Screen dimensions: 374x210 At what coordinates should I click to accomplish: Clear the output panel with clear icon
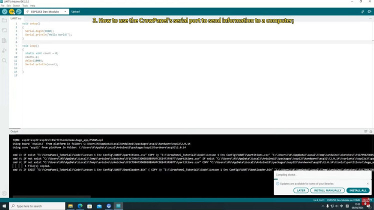[x=365, y=131]
